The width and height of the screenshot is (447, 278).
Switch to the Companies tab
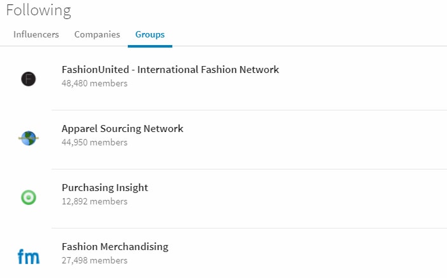[x=97, y=34]
